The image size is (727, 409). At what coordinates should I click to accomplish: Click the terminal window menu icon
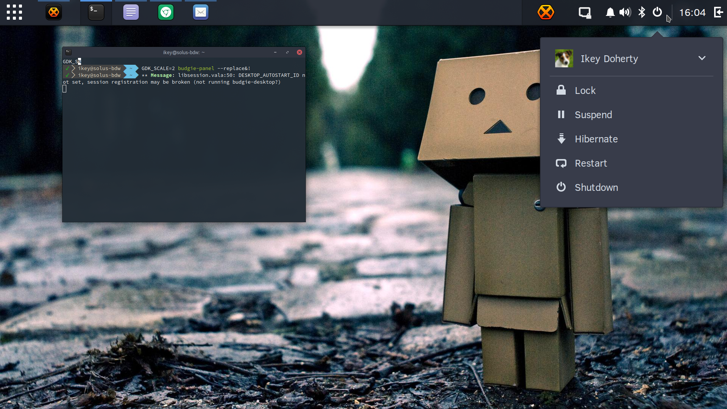click(x=69, y=52)
